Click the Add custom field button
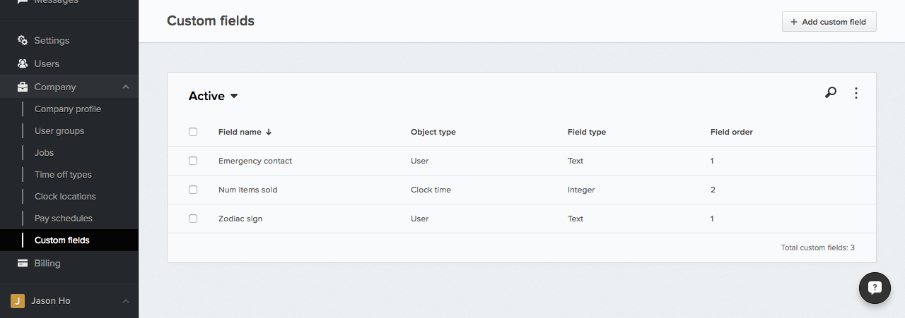The height and width of the screenshot is (318, 905). [x=829, y=22]
